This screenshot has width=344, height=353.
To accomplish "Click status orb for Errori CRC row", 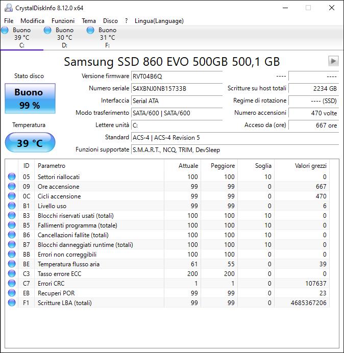I will [x=12, y=283].
